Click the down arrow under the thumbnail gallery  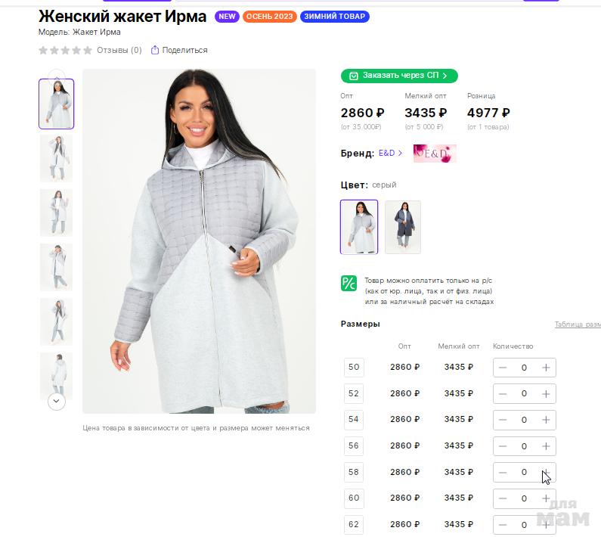pos(57,401)
